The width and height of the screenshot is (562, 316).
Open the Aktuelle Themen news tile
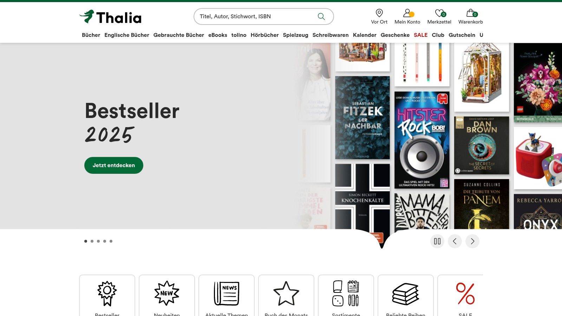(227, 296)
